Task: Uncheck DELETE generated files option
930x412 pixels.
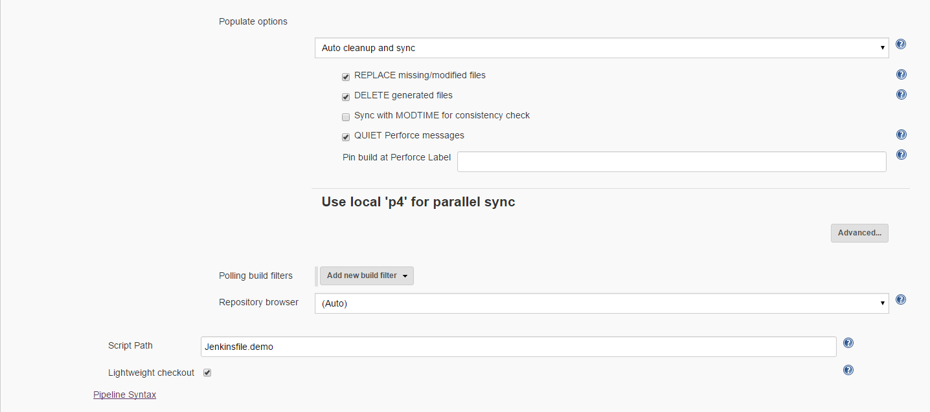Action: (x=346, y=97)
